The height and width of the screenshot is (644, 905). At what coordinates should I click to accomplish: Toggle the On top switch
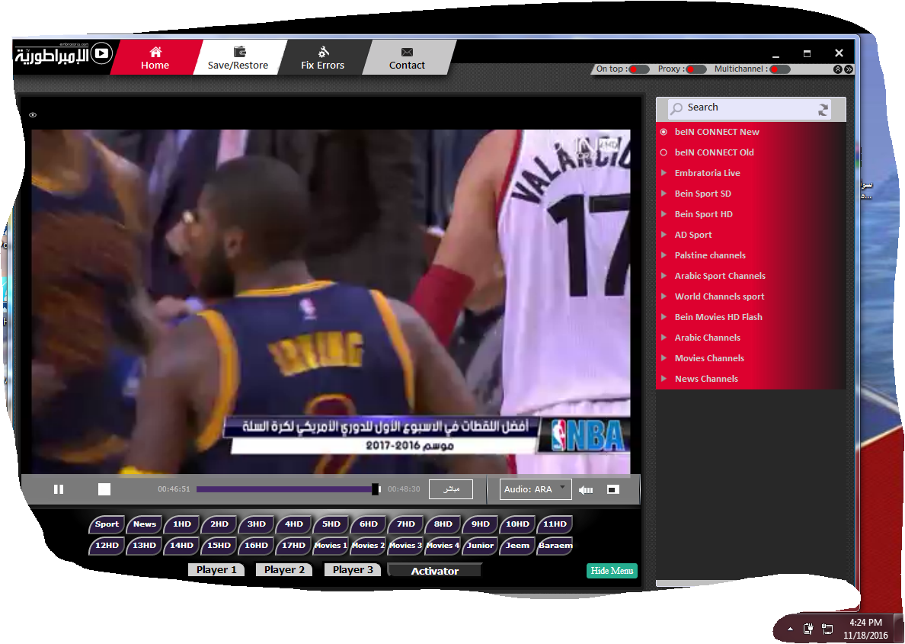coord(638,69)
